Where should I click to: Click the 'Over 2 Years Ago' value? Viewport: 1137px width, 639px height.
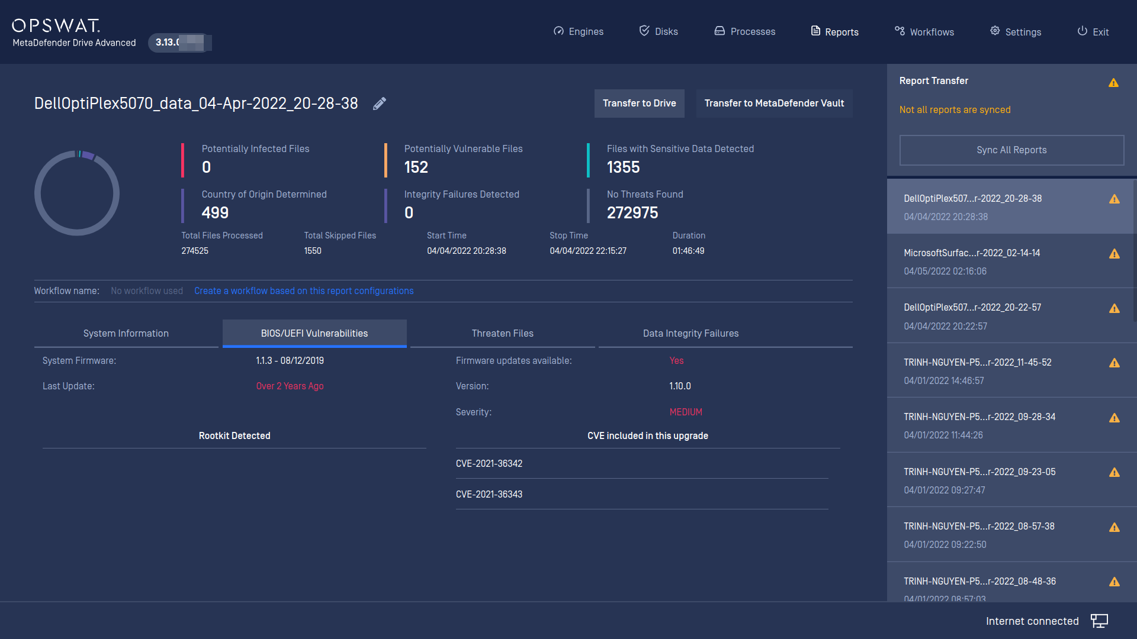coord(290,386)
